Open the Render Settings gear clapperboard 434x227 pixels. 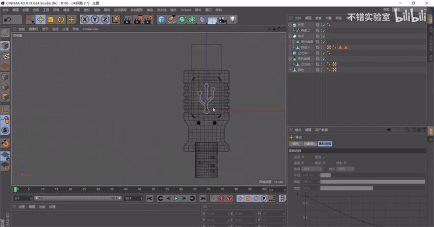(x=148, y=19)
